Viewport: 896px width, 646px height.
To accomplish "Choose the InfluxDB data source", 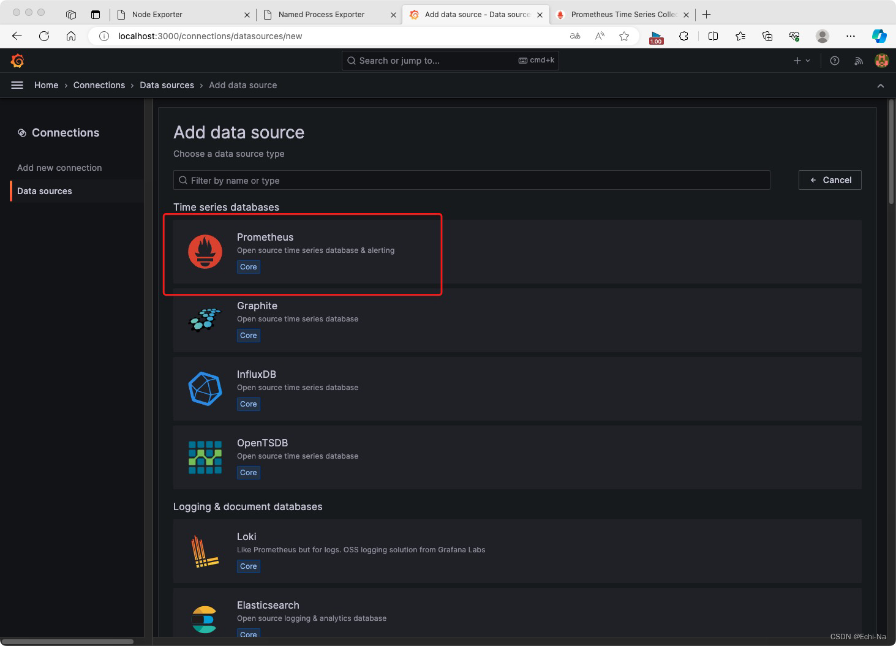I will click(517, 389).
